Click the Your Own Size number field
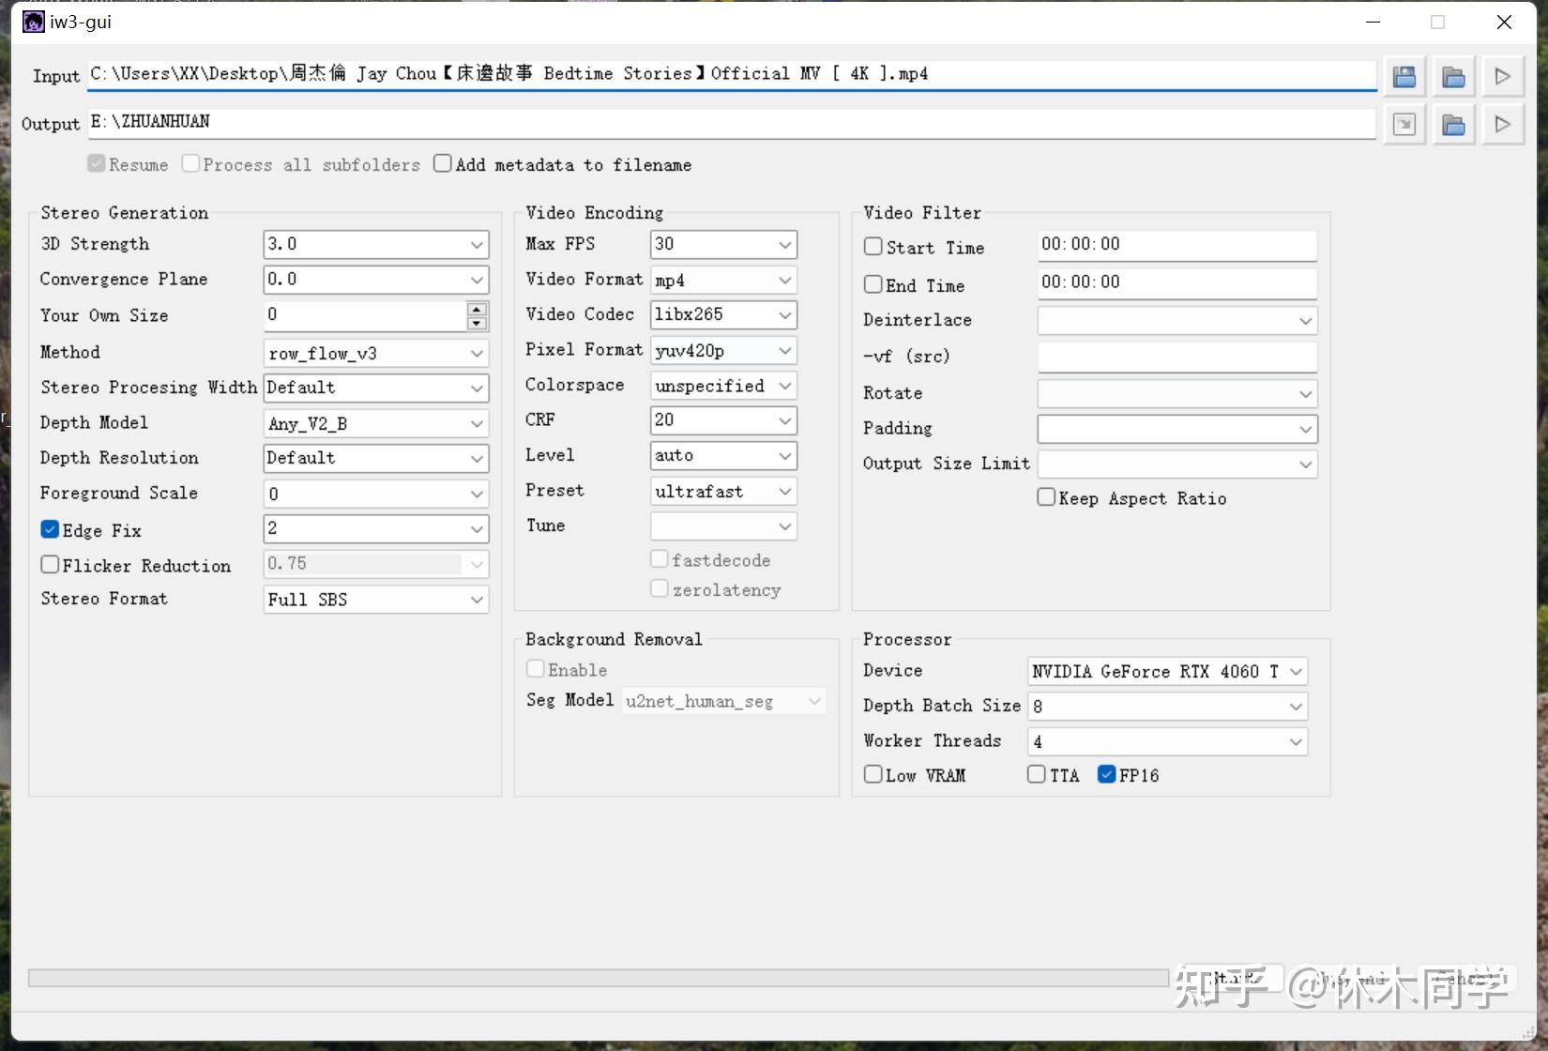1548x1051 pixels. (x=365, y=316)
